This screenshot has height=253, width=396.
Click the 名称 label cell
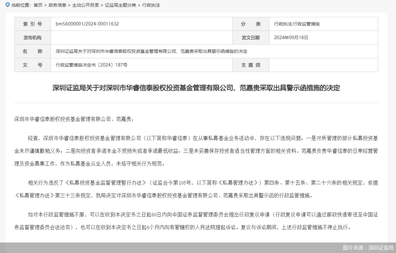tap(33, 51)
